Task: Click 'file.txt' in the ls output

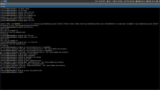Action: pos(8,69)
